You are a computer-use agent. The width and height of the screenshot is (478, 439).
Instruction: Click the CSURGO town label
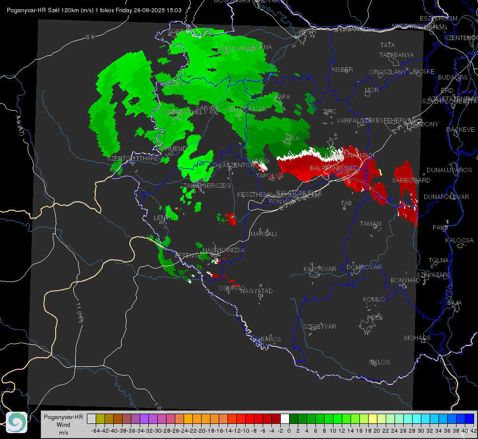232,288
